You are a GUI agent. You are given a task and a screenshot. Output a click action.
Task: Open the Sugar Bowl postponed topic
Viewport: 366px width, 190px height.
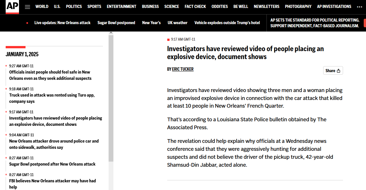(116, 23)
